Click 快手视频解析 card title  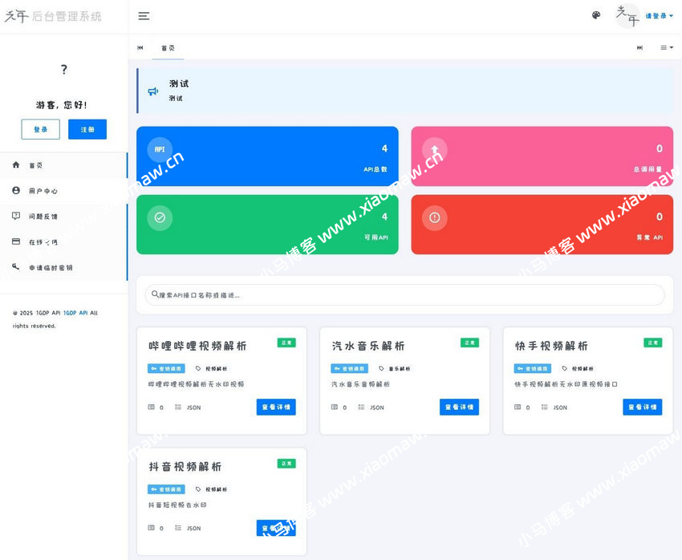tap(551, 346)
